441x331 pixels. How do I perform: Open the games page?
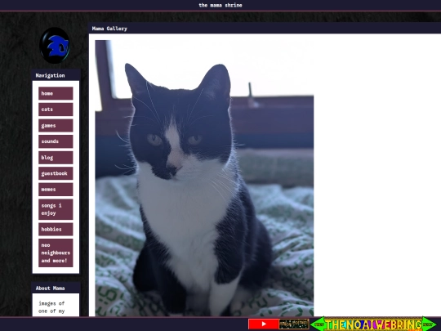coord(56,126)
